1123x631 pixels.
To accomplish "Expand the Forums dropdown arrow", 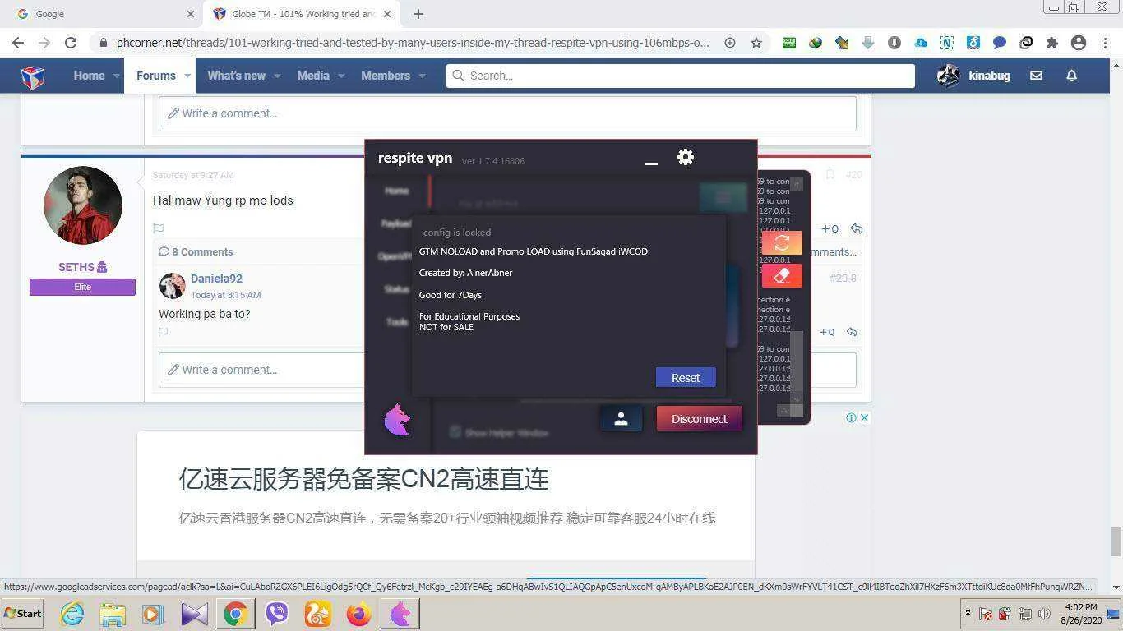I will [x=187, y=76].
